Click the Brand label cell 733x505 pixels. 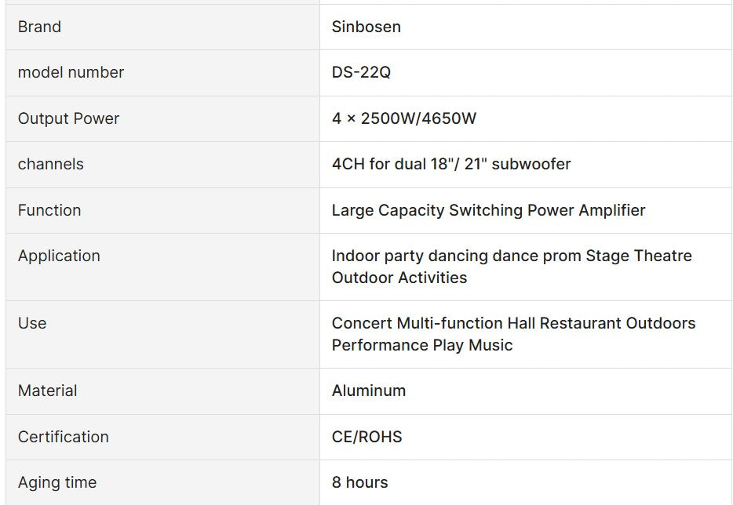coord(39,27)
